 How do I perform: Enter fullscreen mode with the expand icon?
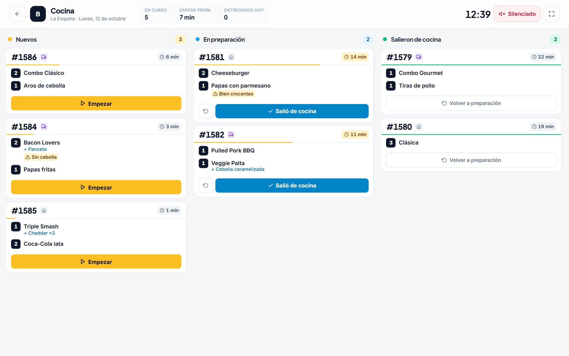point(552,14)
